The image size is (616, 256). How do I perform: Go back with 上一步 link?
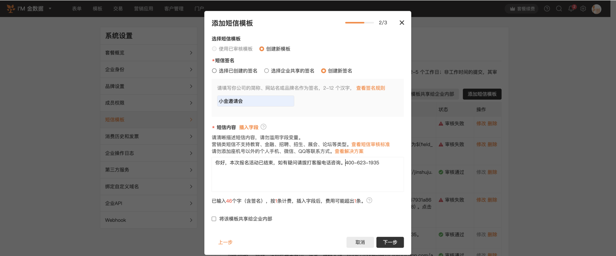click(x=225, y=242)
